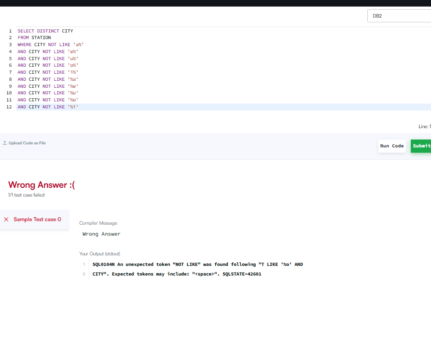Viewport: 431px width, 351px height.
Task: Click line with NOT LIKE 'a%'
Action: (51, 44)
